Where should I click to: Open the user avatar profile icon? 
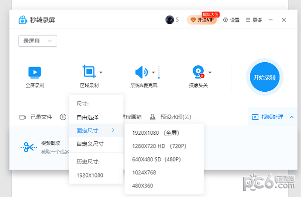click(170, 20)
